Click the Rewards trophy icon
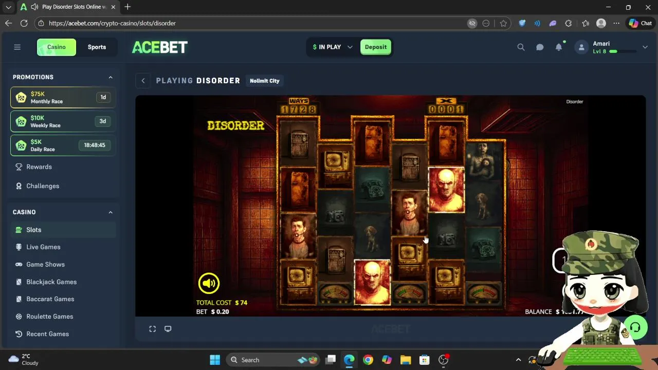The width and height of the screenshot is (658, 370). pos(19,167)
